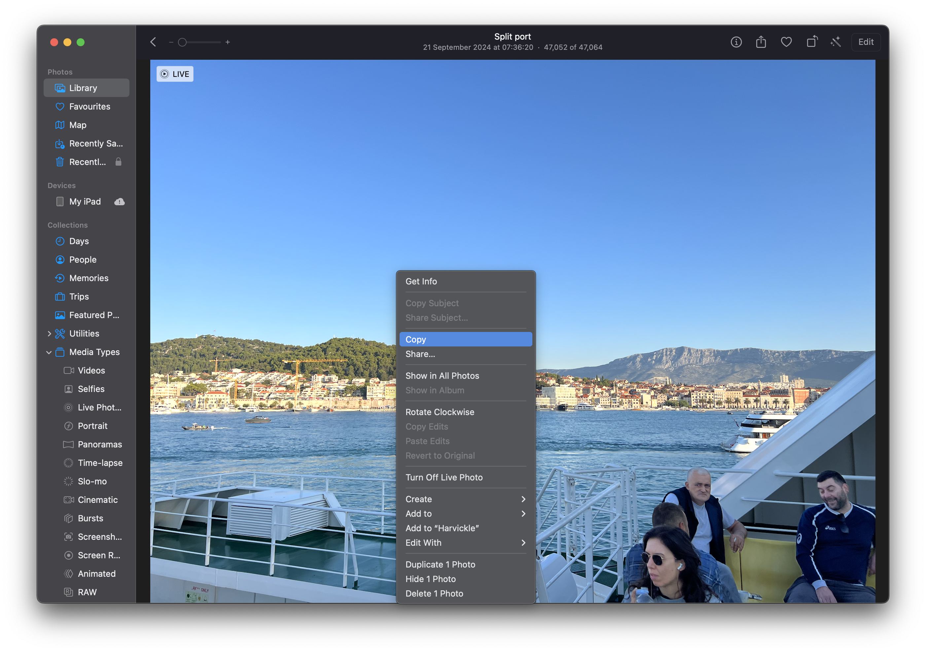Open RAW media type
This screenshot has width=926, height=652.
coord(86,592)
